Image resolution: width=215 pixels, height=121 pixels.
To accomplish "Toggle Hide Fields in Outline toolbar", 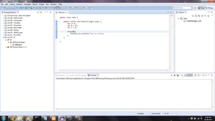I will pos(199,16).
